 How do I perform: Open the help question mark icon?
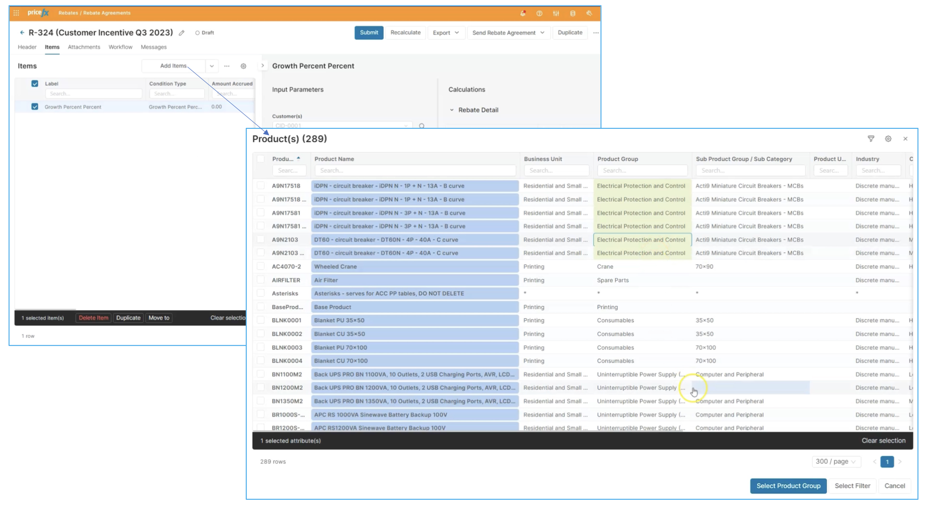click(539, 14)
